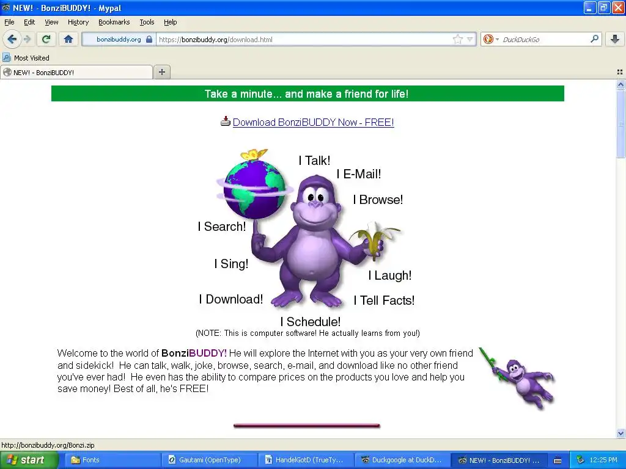Click the keyboard icon in system tray
Viewport: 626px width, 469px height.
click(x=558, y=460)
